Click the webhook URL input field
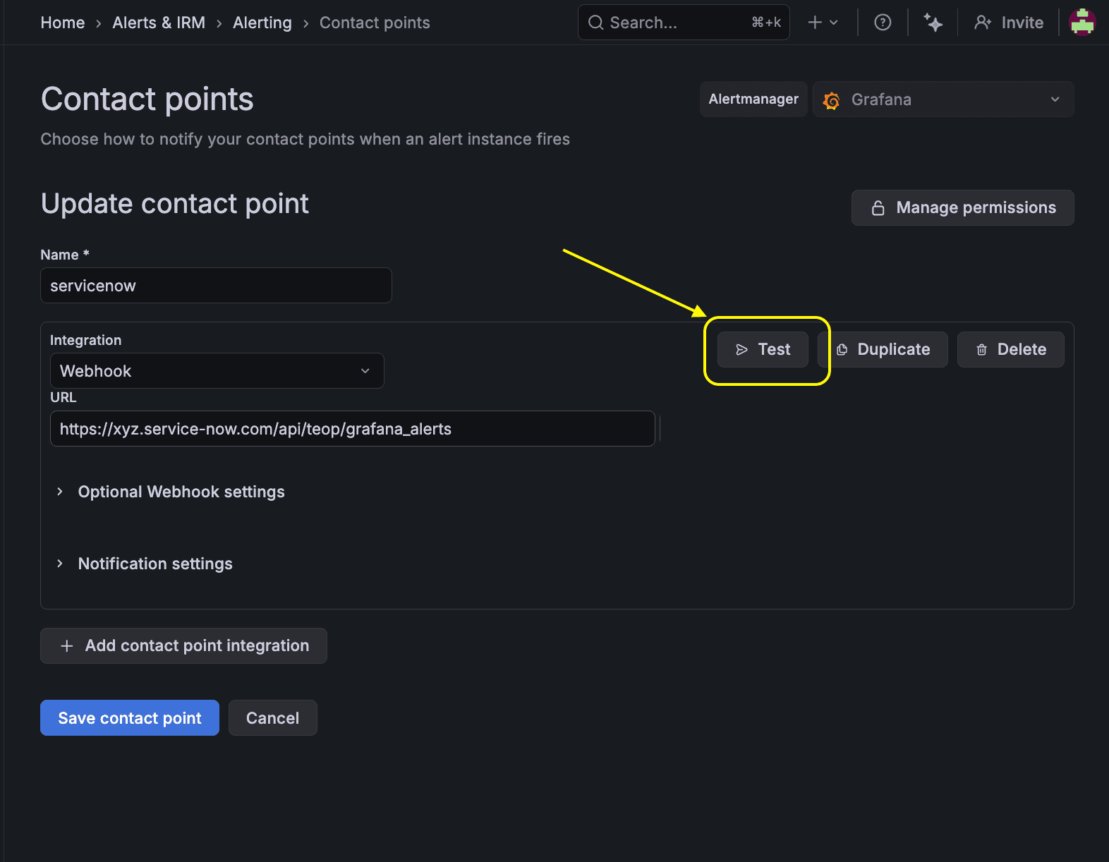This screenshot has height=862, width=1109. (352, 429)
